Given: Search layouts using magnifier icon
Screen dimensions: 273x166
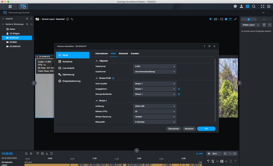Looking at the screenshot, I should pos(27,19).
